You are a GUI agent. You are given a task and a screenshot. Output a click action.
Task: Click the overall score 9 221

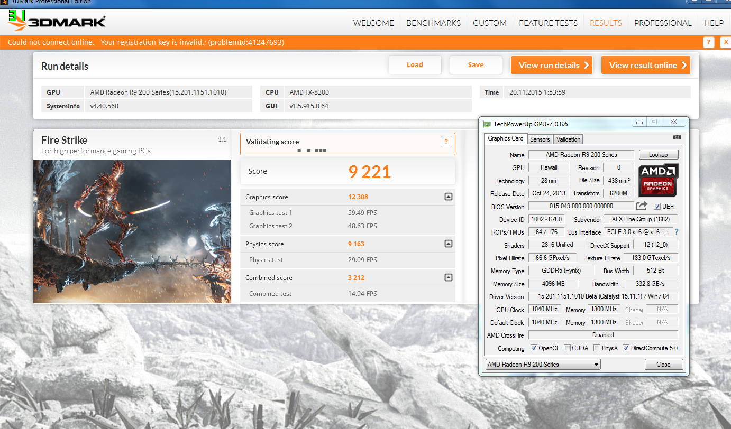pyautogui.click(x=369, y=172)
